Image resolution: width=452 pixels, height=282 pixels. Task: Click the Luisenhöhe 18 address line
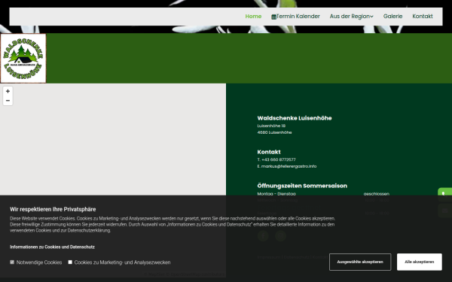click(x=271, y=126)
